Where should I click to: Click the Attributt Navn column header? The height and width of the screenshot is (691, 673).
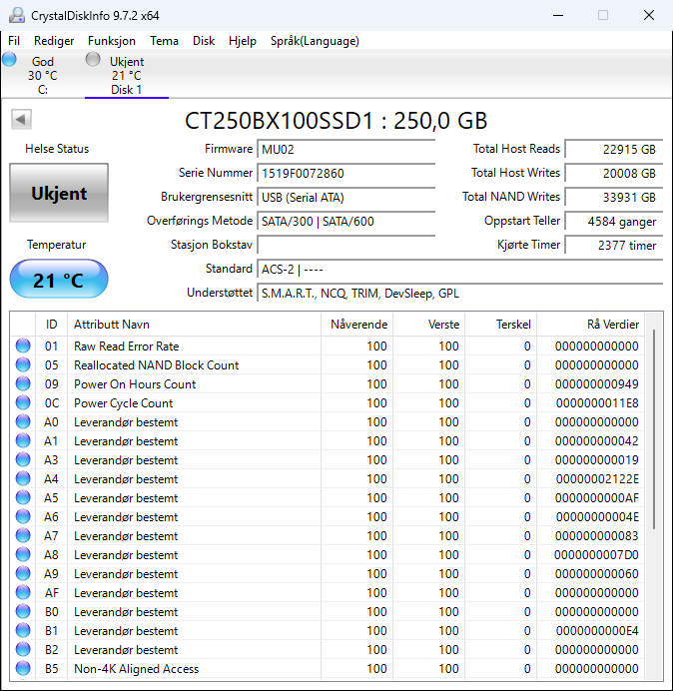pos(195,325)
